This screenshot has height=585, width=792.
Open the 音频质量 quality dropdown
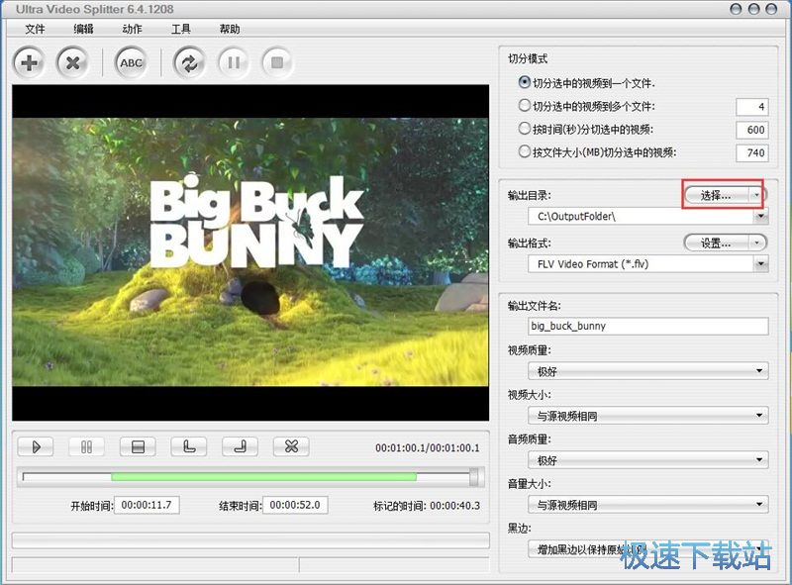click(648, 460)
